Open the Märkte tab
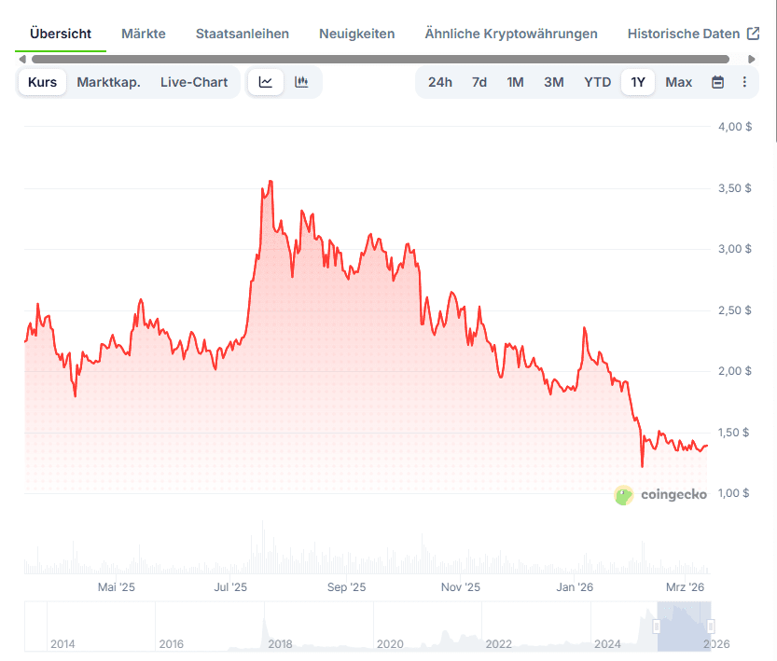 coord(144,34)
